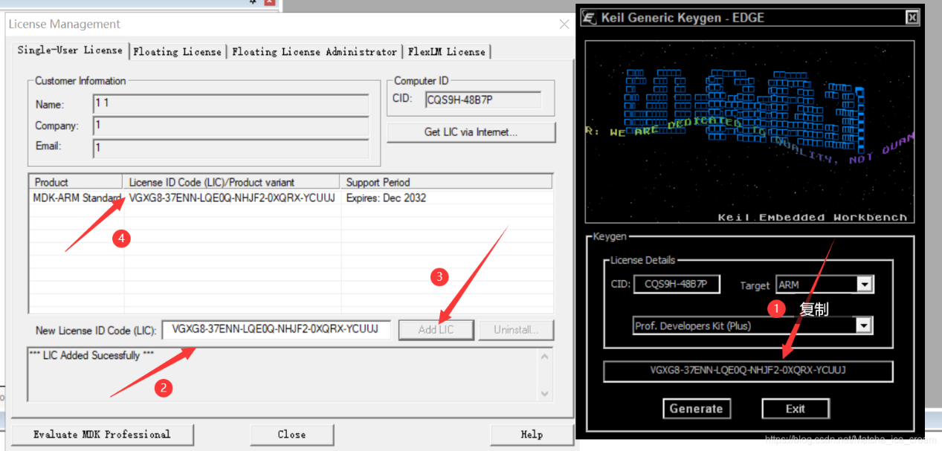Viewport: 942px width, 451px height.
Task: Open the Prof. Developers Kit (Plus) dropdown
Action: click(863, 325)
